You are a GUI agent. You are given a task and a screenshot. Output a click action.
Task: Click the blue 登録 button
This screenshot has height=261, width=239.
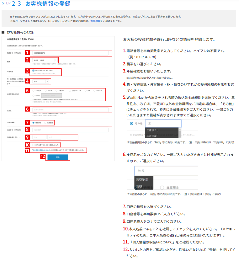[58, 157]
